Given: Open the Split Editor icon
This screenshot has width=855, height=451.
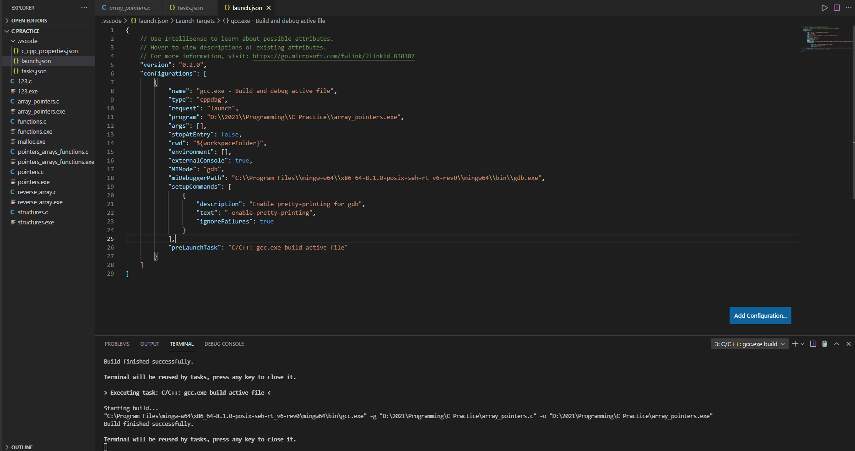Looking at the screenshot, I should (837, 8).
